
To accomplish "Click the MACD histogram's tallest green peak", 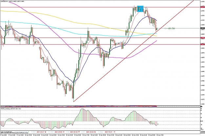I will coord(82,115).
